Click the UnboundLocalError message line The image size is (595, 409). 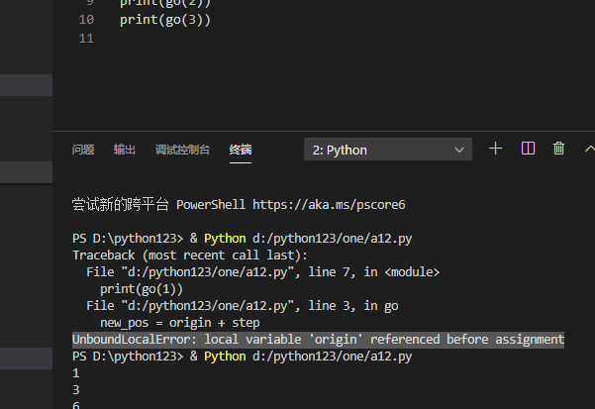click(318, 340)
